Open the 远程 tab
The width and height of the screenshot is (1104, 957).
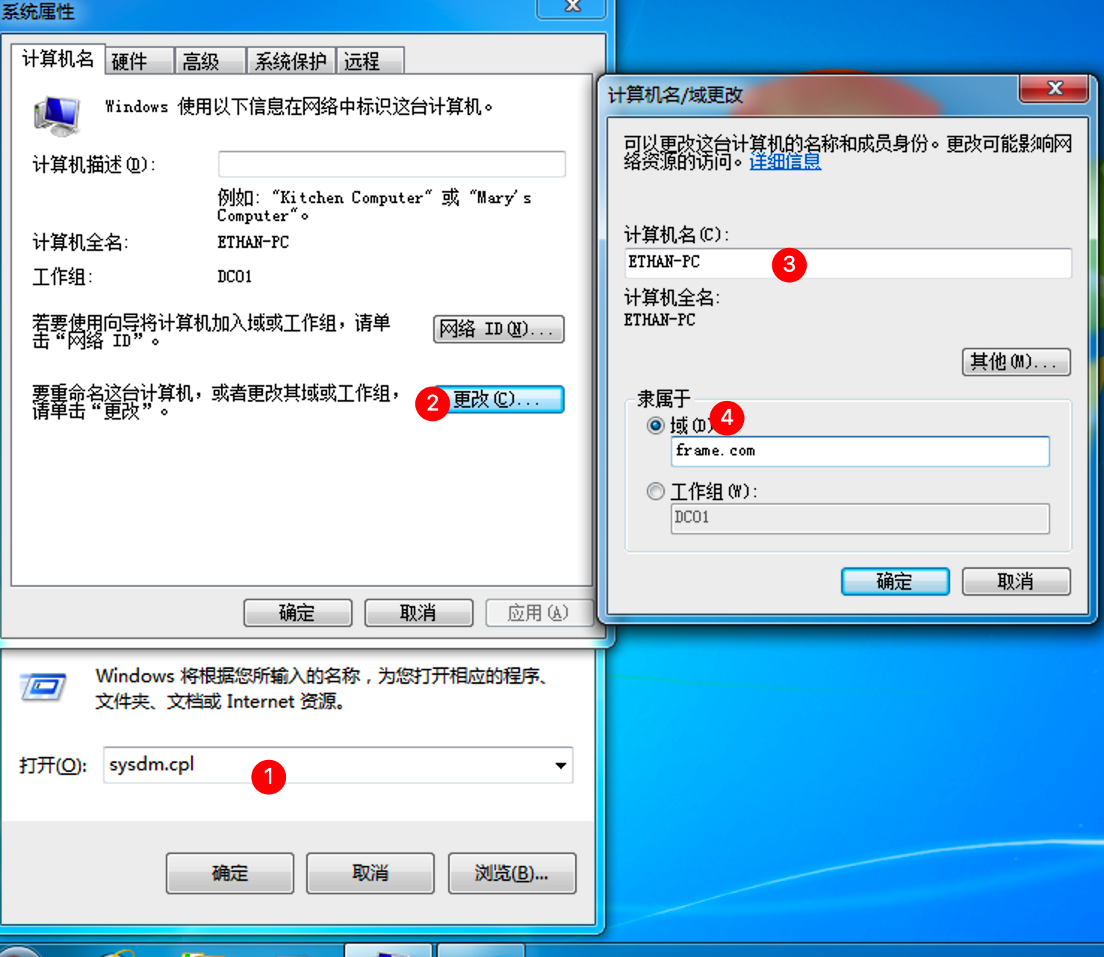tap(370, 60)
